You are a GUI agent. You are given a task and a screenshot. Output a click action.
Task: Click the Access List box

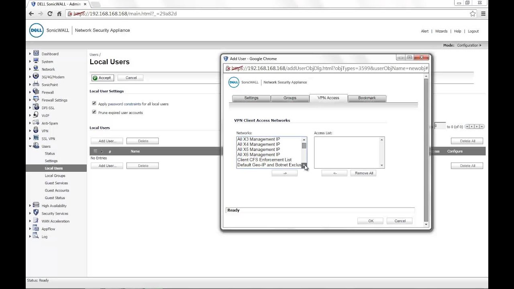pos(349,153)
